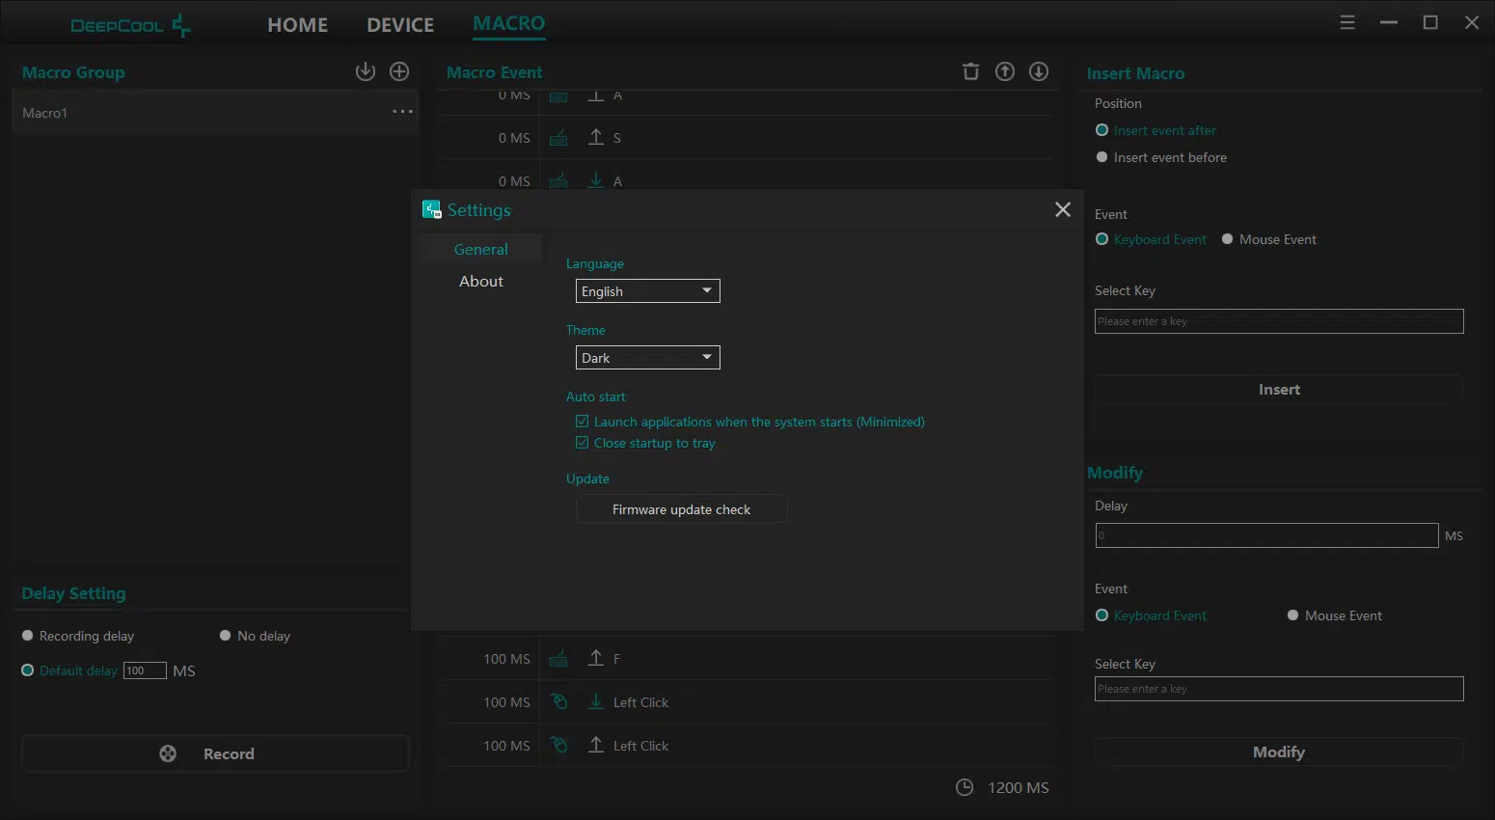Open Macro1 three-dot options menu

402,112
